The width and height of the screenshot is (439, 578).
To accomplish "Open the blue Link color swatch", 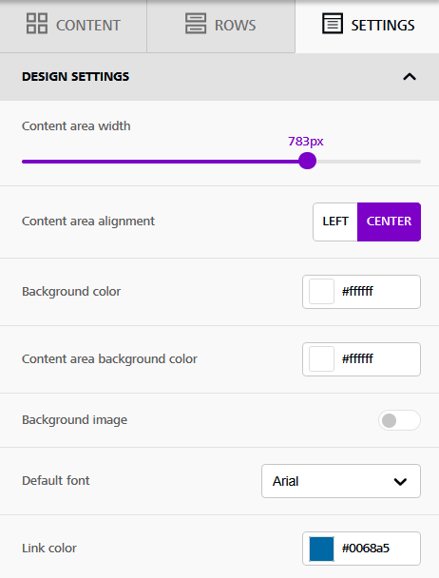I will click(x=321, y=549).
